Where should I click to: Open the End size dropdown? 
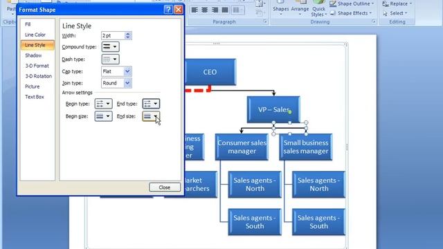click(151, 116)
